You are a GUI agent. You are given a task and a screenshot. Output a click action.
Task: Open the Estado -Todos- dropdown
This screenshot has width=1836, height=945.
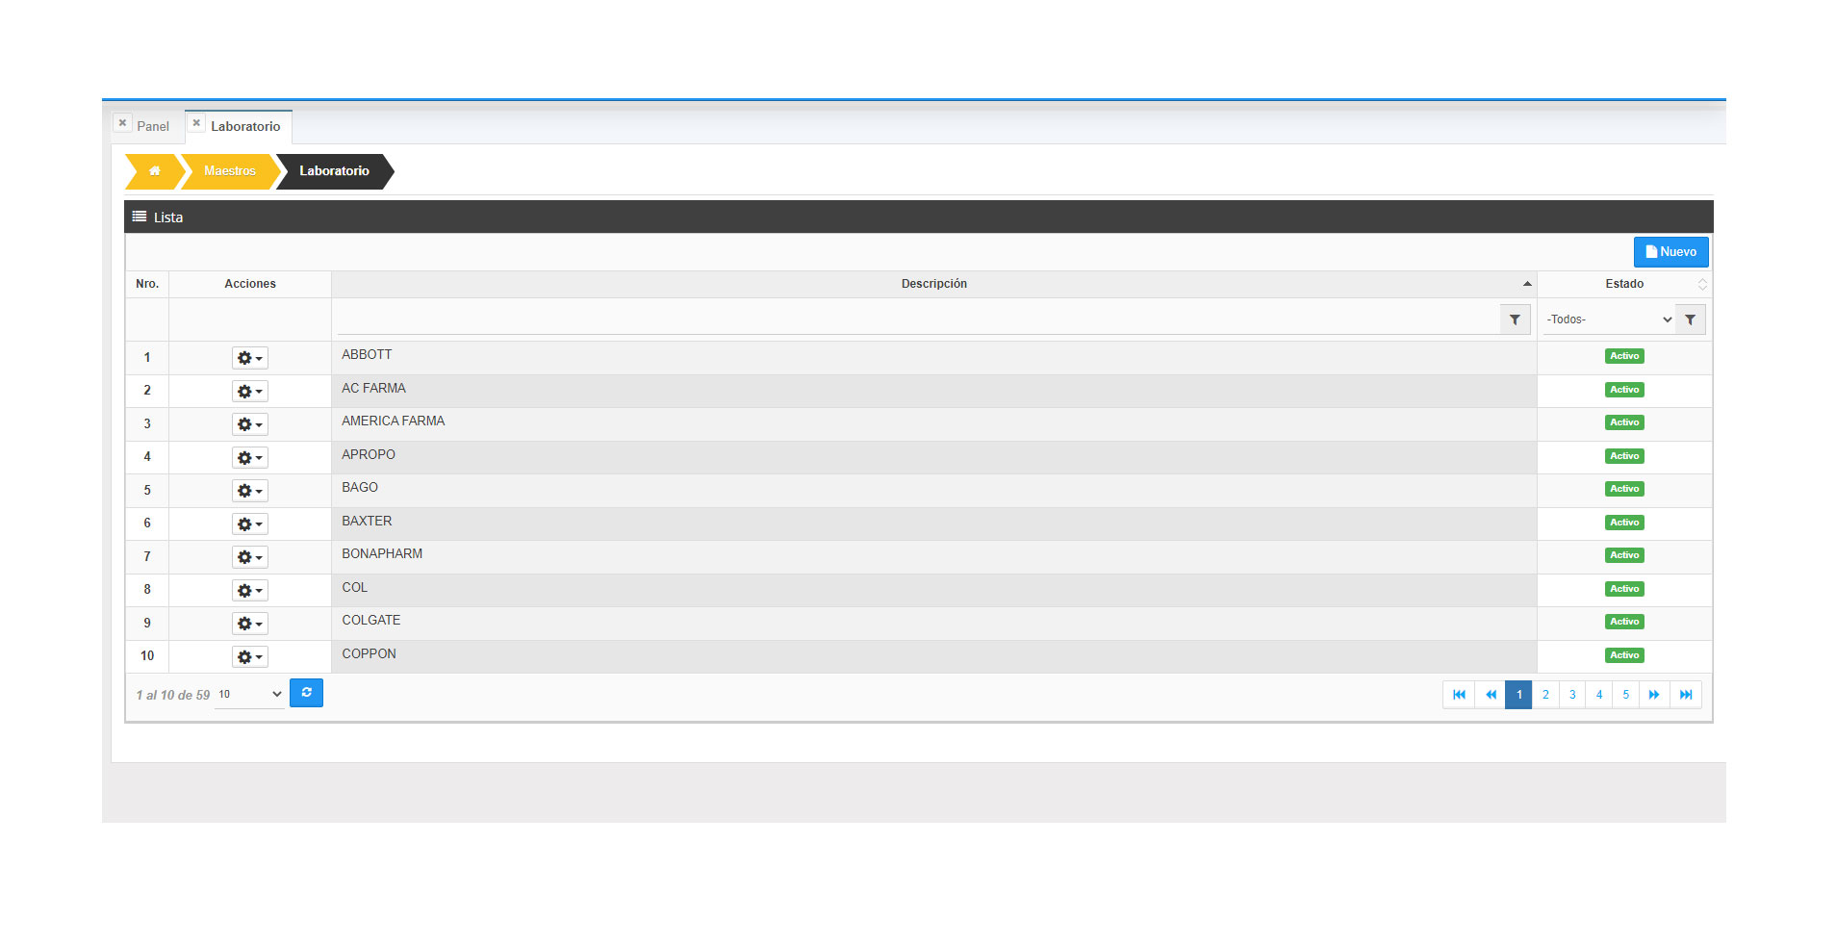[x=1609, y=319]
